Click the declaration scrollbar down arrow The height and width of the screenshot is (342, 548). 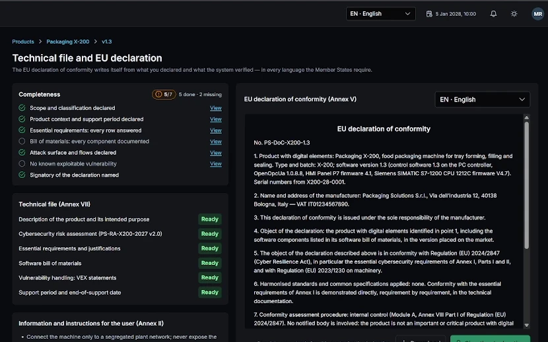526,325
